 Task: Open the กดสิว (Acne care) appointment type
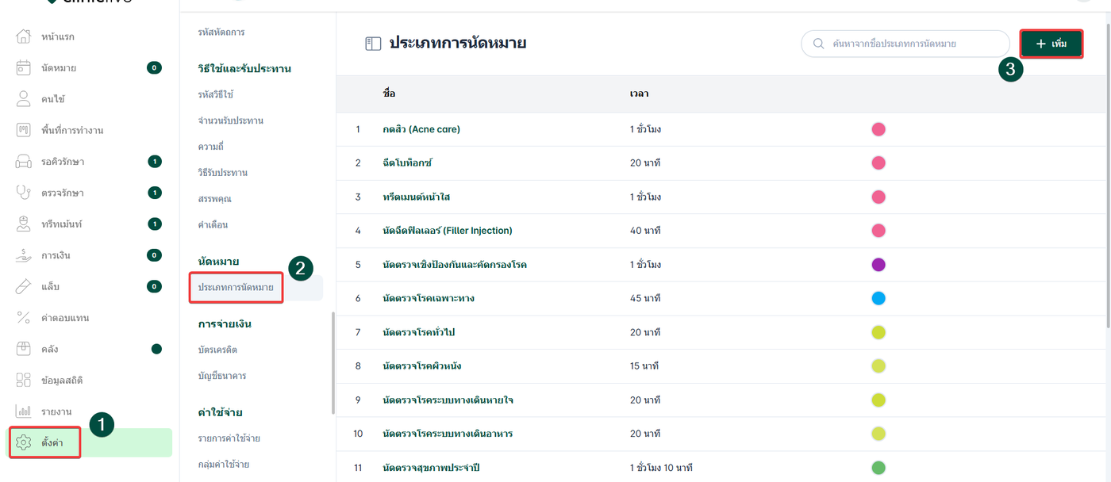[x=421, y=129]
